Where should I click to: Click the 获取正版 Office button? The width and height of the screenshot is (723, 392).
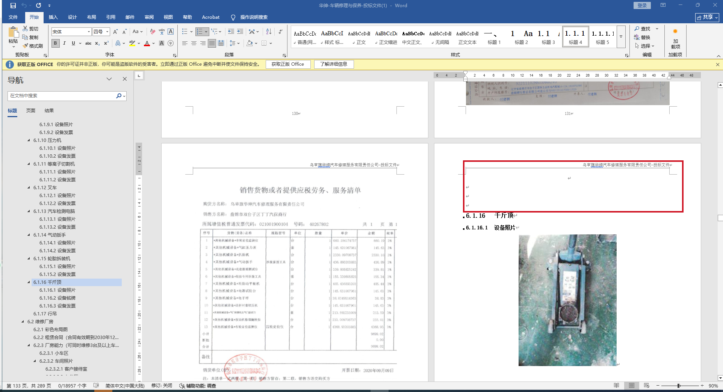[288, 64]
